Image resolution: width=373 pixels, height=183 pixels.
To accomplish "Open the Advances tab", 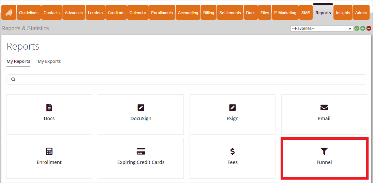I will point(74,12).
